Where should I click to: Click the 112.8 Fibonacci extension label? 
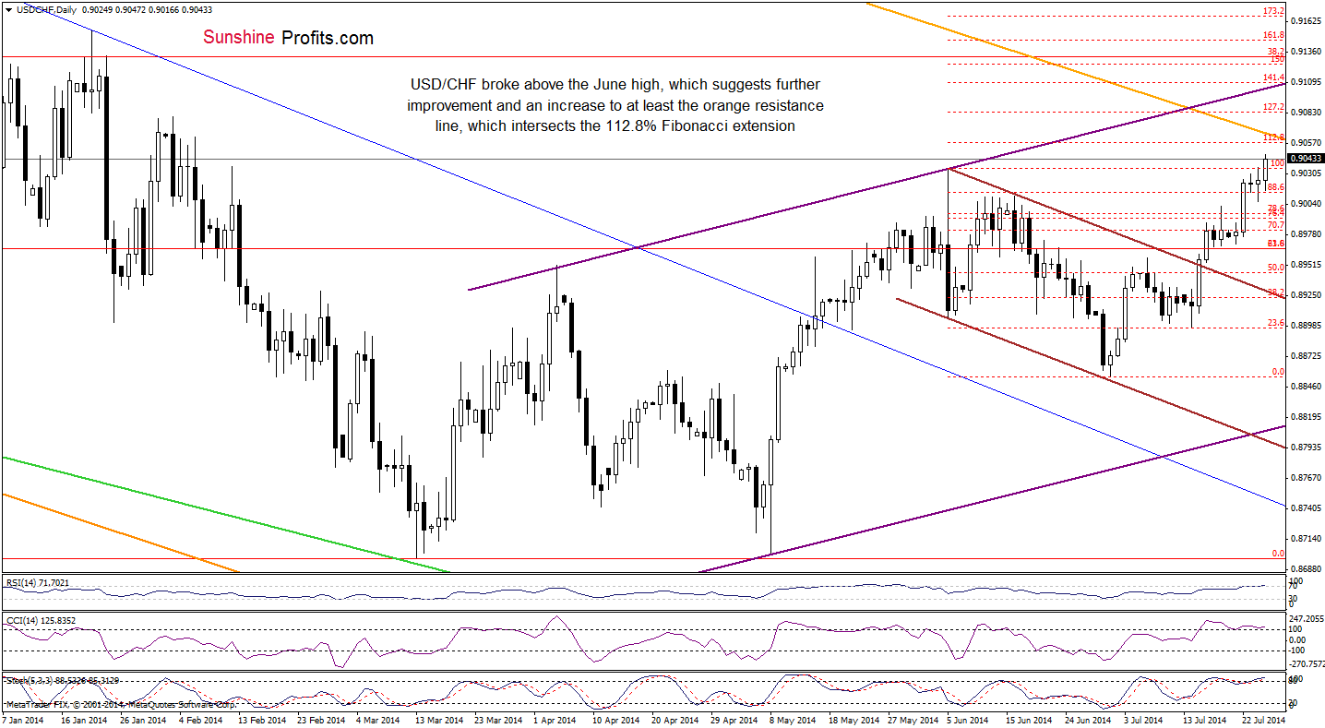click(1273, 137)
